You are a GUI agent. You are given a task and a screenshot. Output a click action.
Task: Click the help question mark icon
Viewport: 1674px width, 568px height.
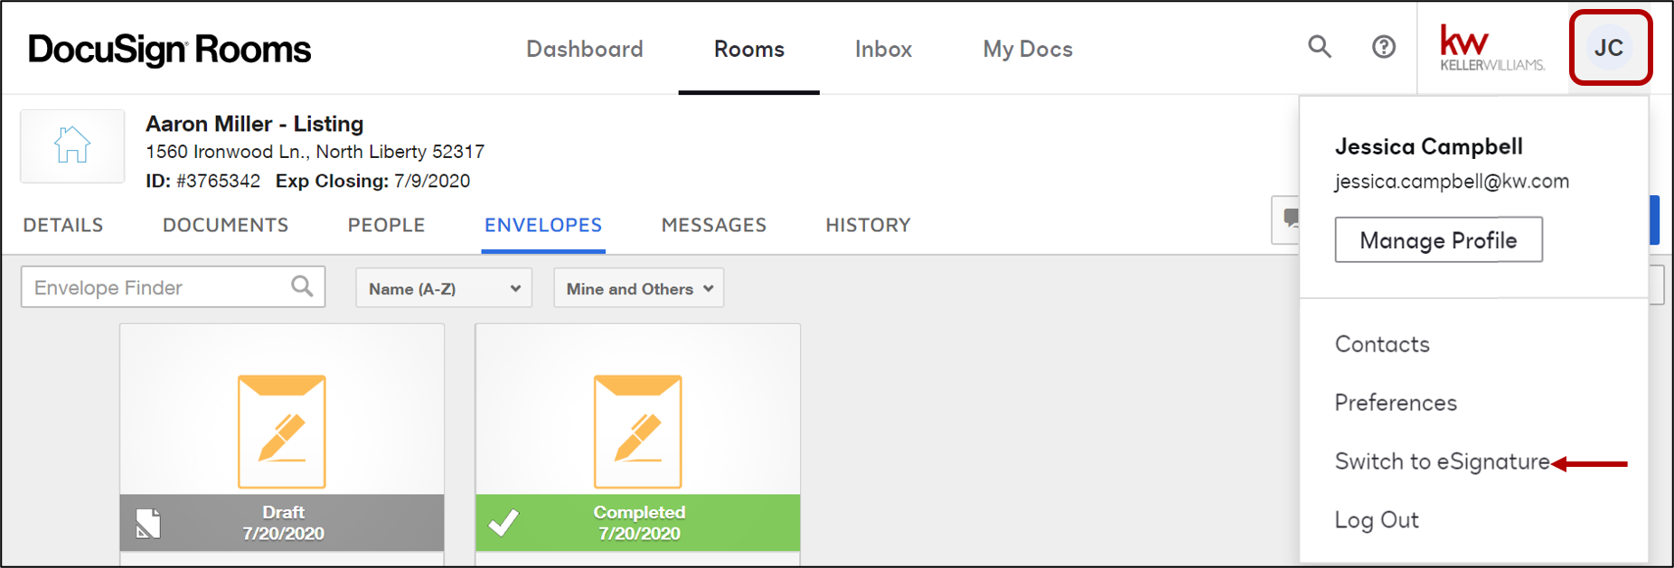point(1384,47)
